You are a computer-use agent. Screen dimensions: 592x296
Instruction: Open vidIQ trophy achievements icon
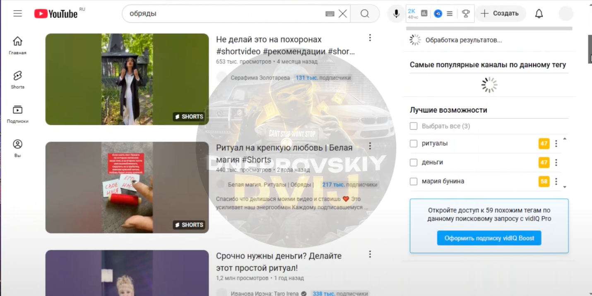coord(466,14)
